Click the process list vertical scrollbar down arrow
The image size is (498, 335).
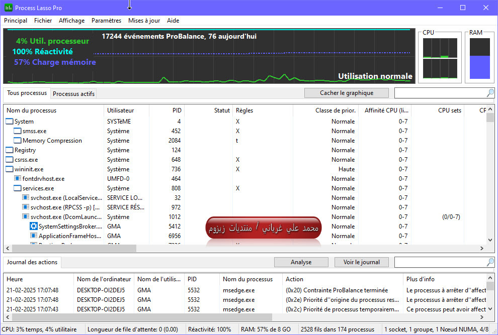(490, 240)
